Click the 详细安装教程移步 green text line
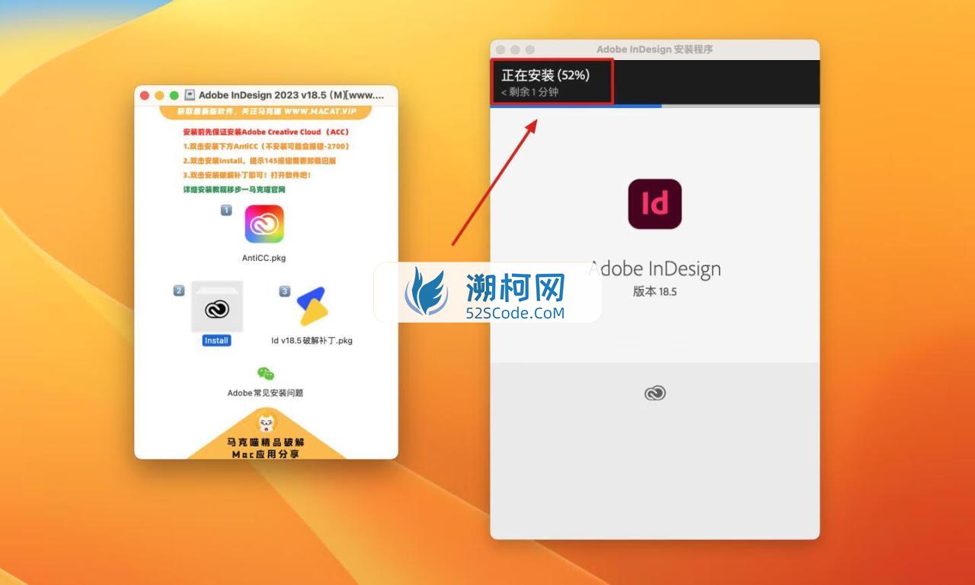 tap(234, 189)
